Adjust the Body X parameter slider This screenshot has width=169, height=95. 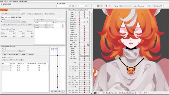point(84,48)
